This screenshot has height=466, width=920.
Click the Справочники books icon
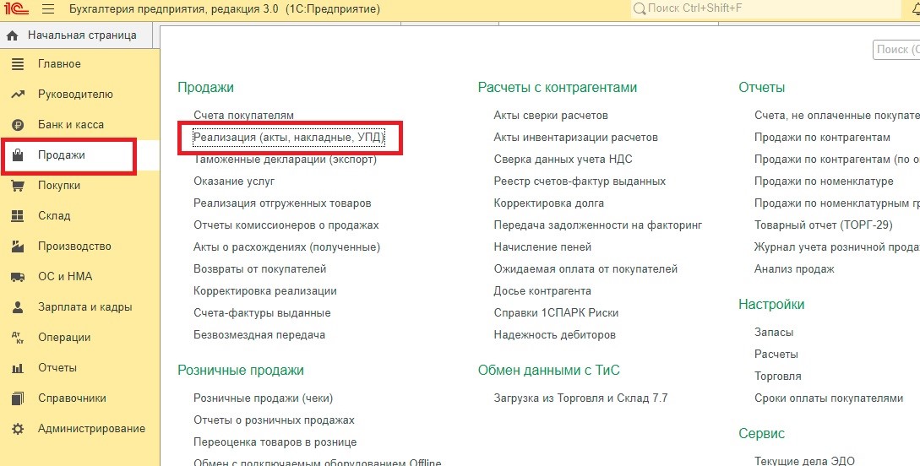click(x=19, y=398)
